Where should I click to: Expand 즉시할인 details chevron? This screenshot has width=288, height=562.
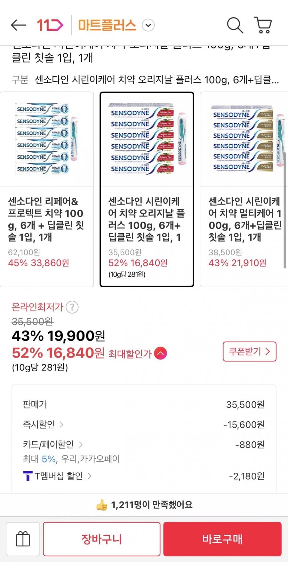tap(61, 424)
